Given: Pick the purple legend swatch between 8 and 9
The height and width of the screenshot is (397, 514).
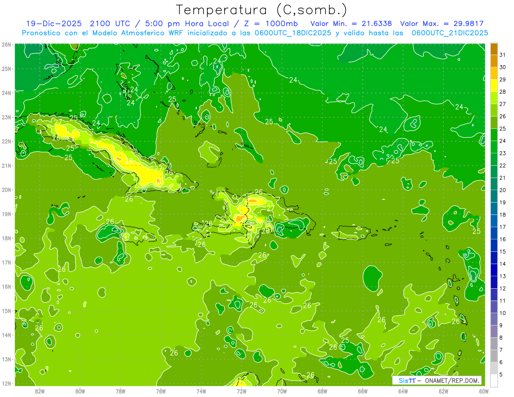Looking at the screenshot, I should coord(494,331).
